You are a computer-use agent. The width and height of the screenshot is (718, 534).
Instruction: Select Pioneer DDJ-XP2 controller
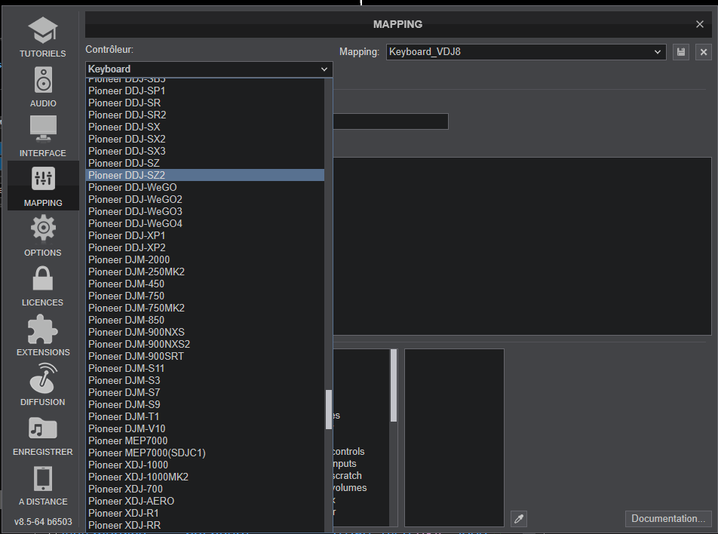tap(204, 247)
